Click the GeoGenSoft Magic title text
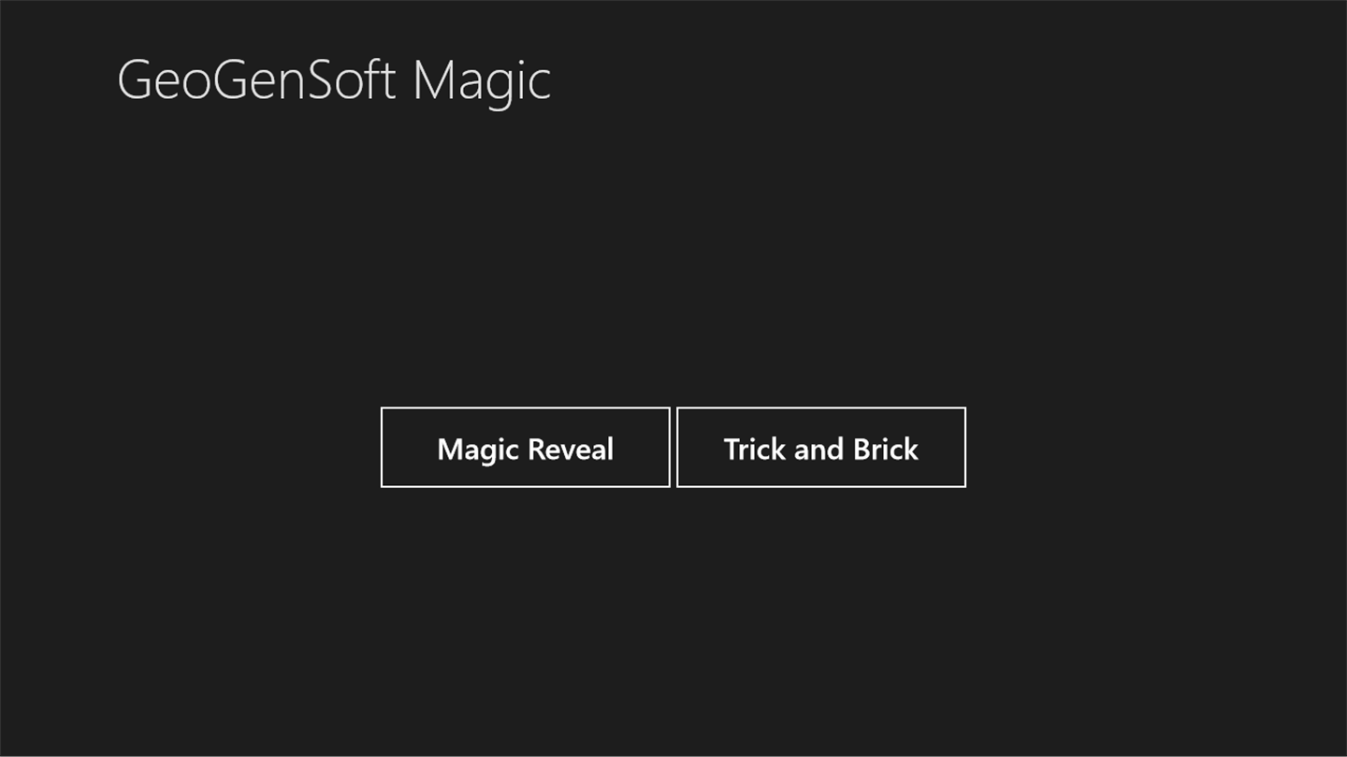This screenshot has height=757, width=1347. click(x=334, y=80)
